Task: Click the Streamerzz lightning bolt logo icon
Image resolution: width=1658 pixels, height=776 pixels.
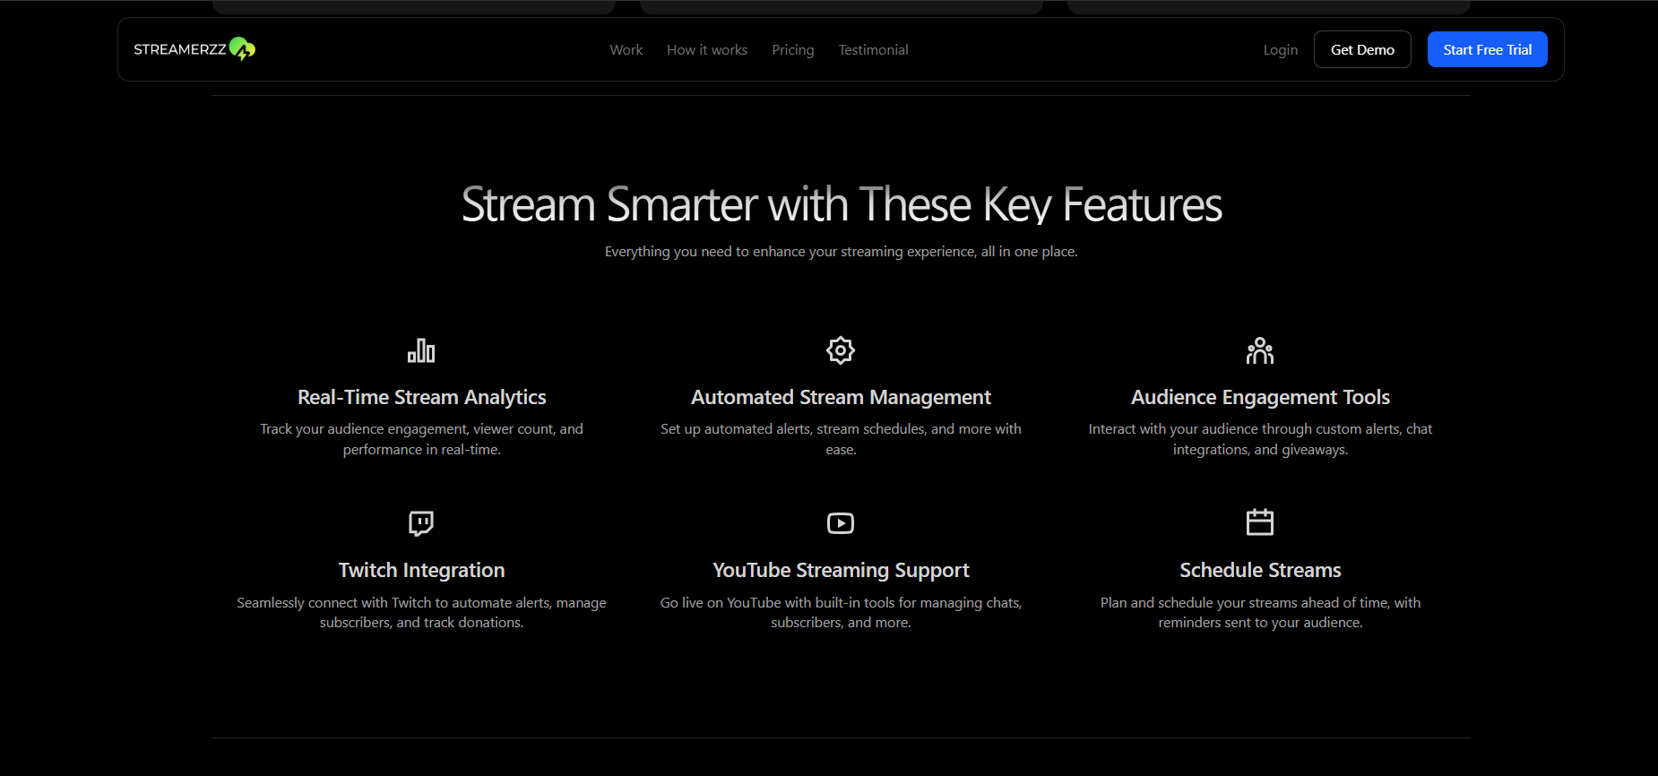Action: tap(242, 49)
